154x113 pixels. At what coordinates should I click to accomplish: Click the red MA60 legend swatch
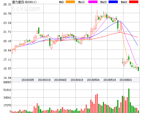(134, 2)
